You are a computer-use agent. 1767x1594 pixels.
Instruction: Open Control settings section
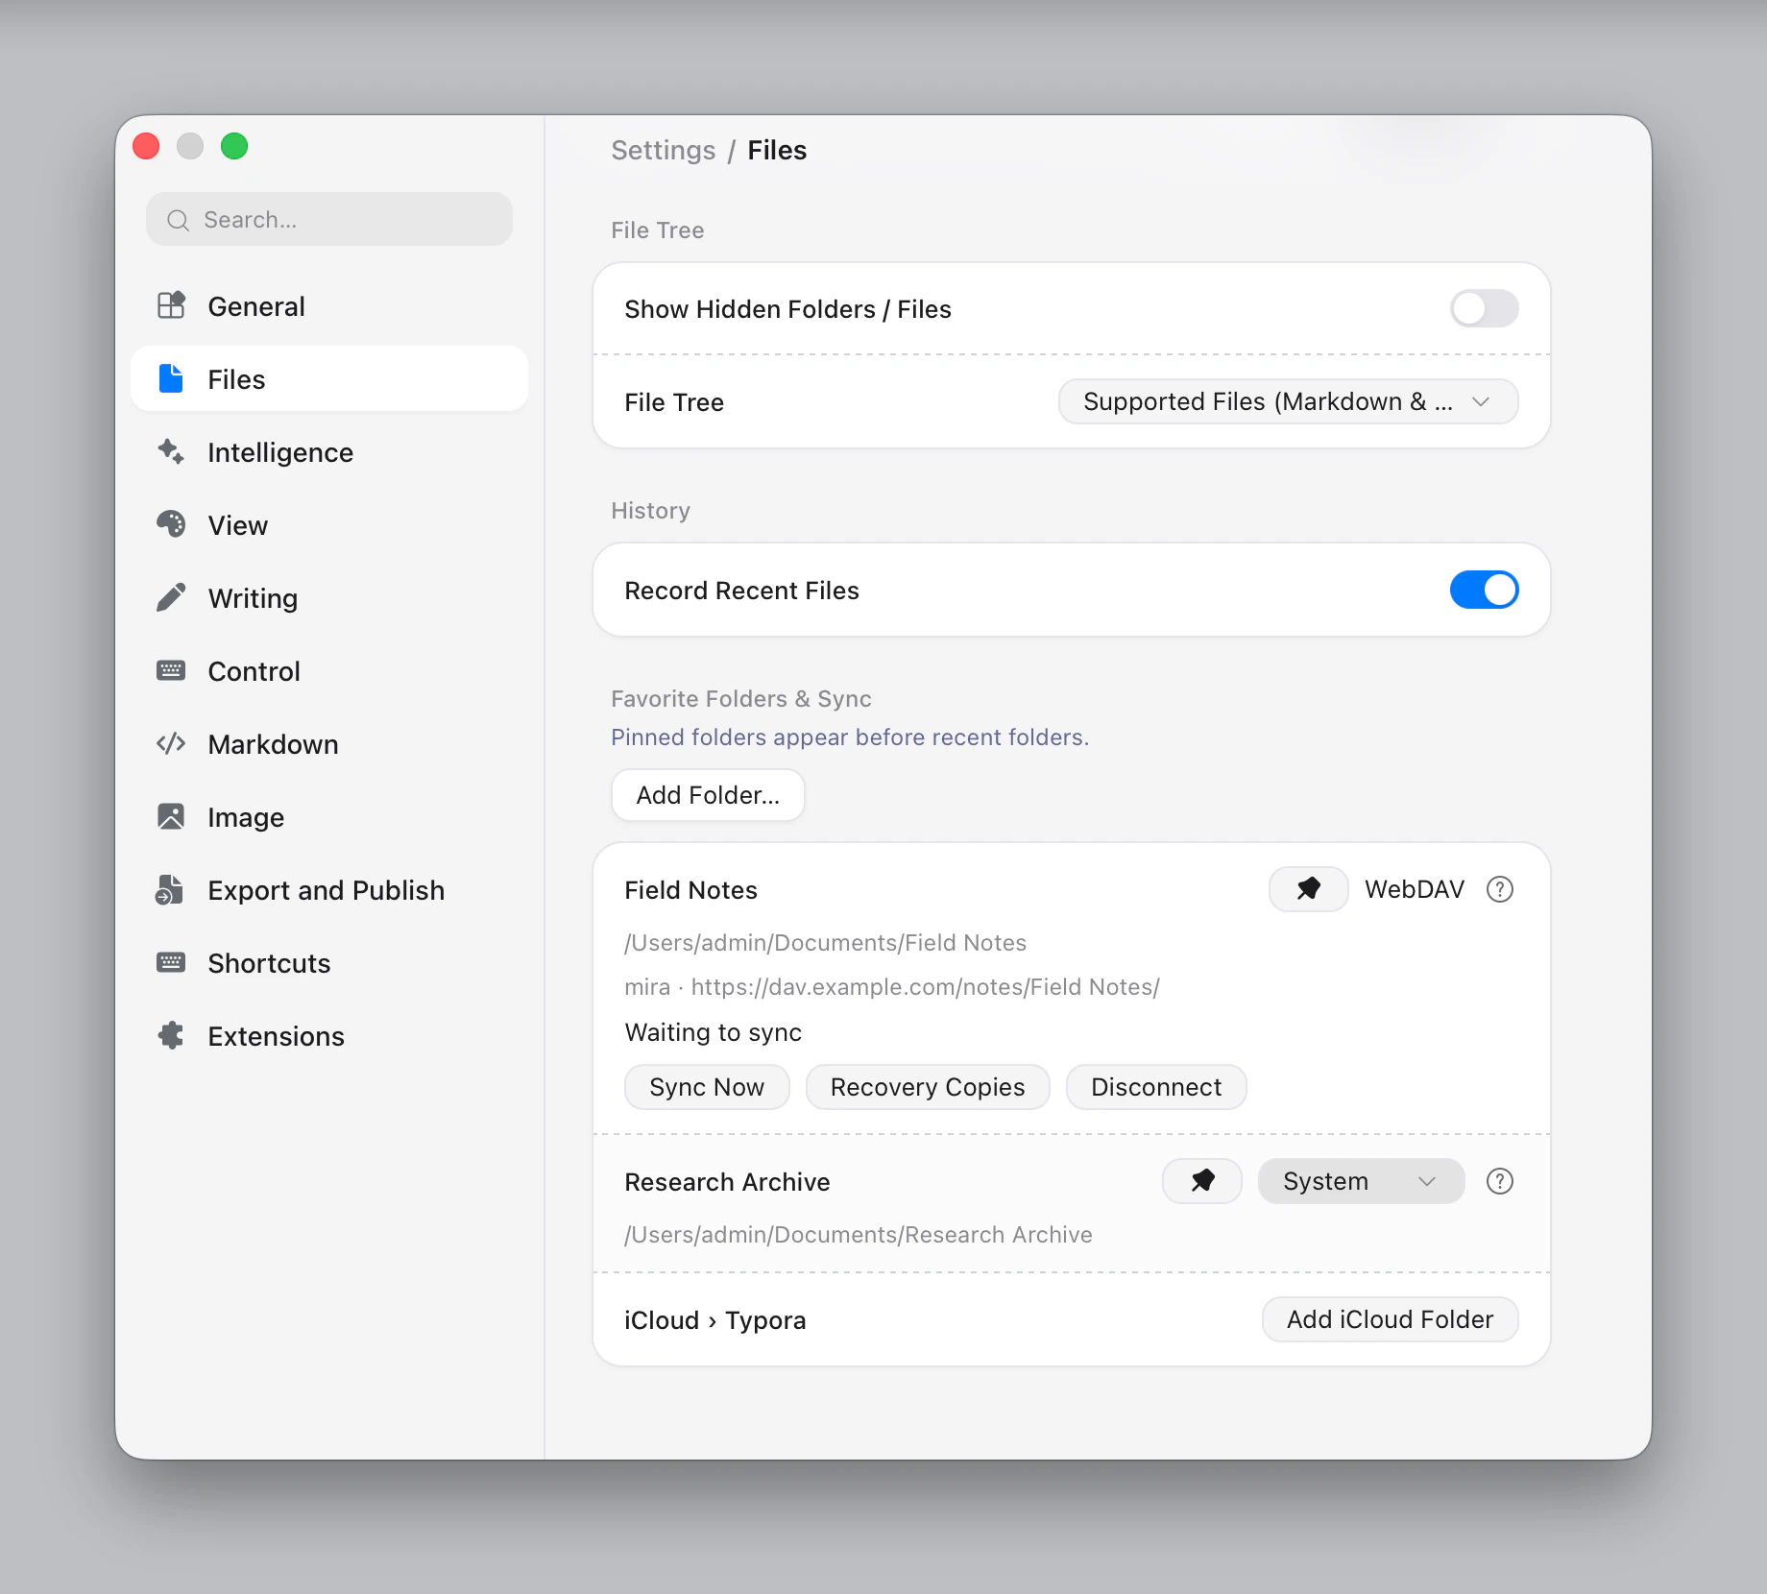point(329,670)
